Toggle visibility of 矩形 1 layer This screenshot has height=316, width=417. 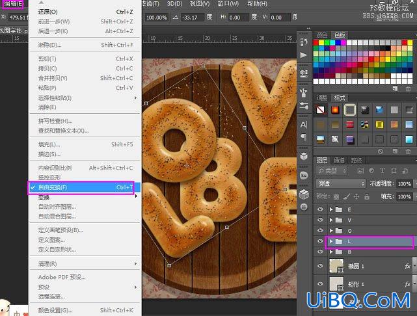(320, 284)
